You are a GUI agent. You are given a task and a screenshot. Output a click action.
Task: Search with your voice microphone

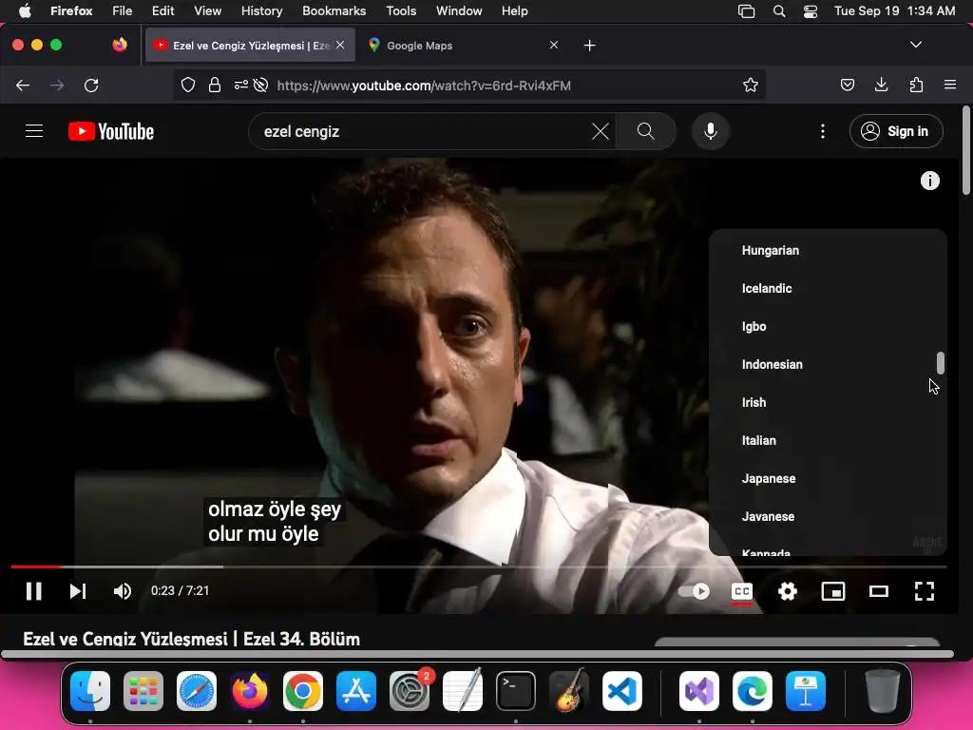(x=711, y=131)
